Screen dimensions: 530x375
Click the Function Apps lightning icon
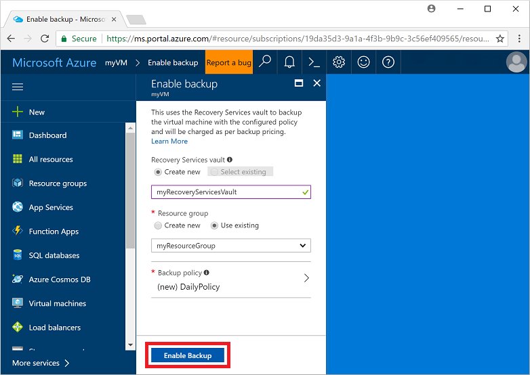[17, 231]
